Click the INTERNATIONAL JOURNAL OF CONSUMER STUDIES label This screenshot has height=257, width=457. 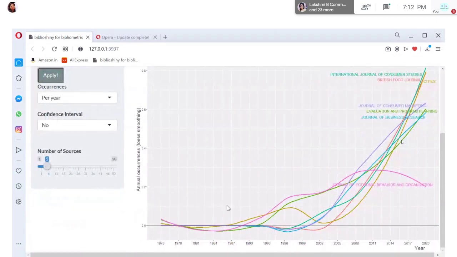(376, 74)
